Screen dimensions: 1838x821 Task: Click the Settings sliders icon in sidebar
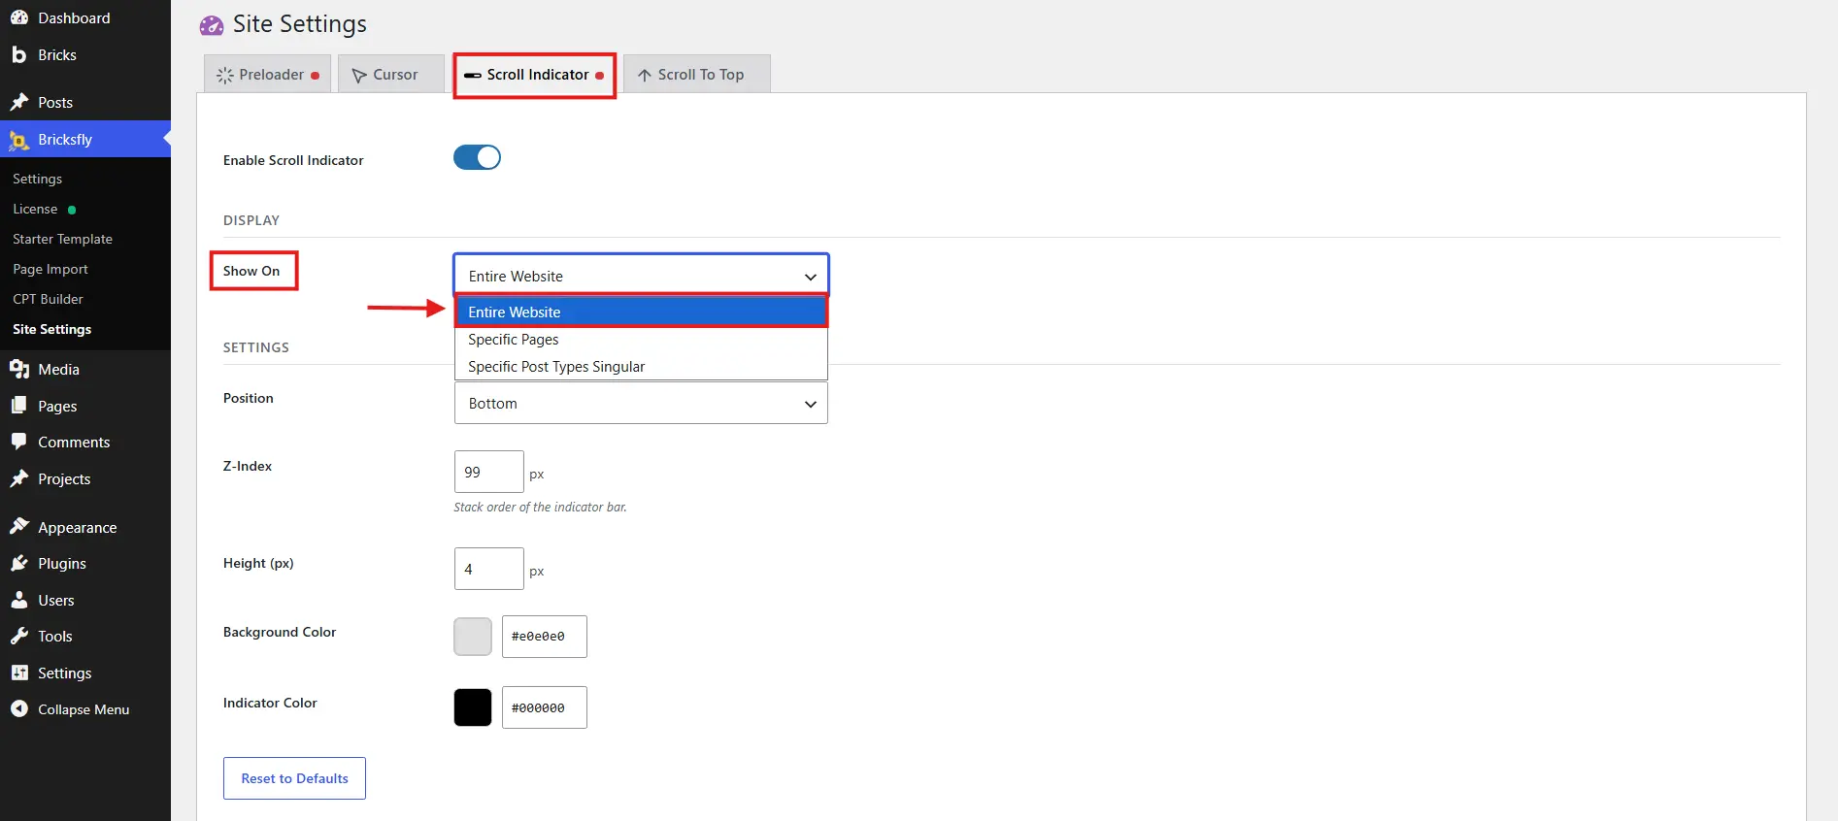(19, 673)
